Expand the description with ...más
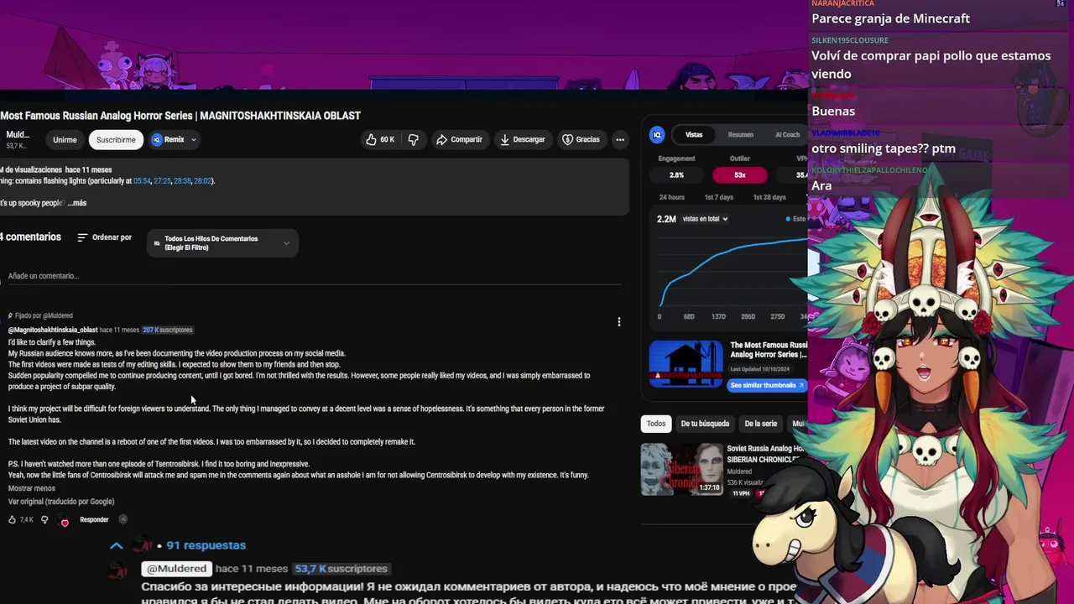The image size is (1074, 604). pos(77,203)
